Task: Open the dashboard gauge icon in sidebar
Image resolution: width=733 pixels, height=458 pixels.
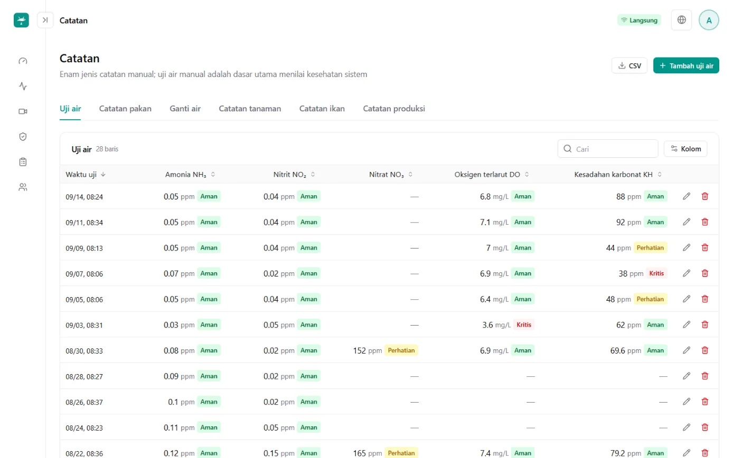Action: click(x=23, y=61)
